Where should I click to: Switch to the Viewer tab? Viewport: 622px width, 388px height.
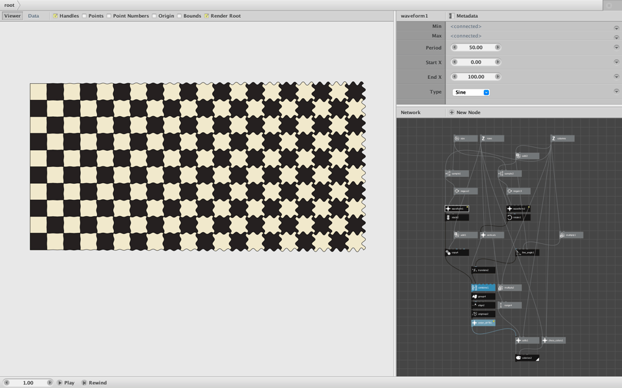point(12,16)
